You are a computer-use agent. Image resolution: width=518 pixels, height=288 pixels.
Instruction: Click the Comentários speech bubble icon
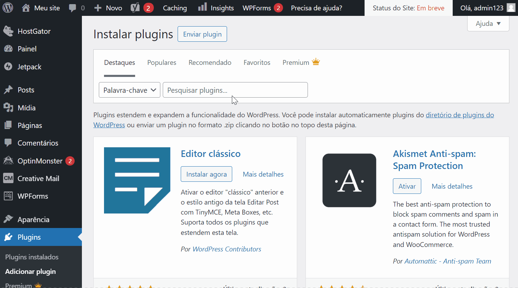[8, 143]
